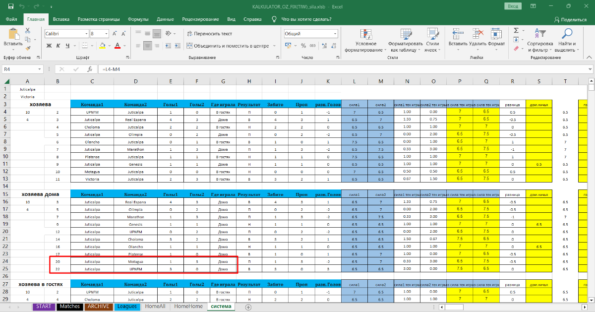Toggle bold formatting (Ж)
The width and height of the screenshot is (595, 312).
pyautogui.click(x=49, y=46)
